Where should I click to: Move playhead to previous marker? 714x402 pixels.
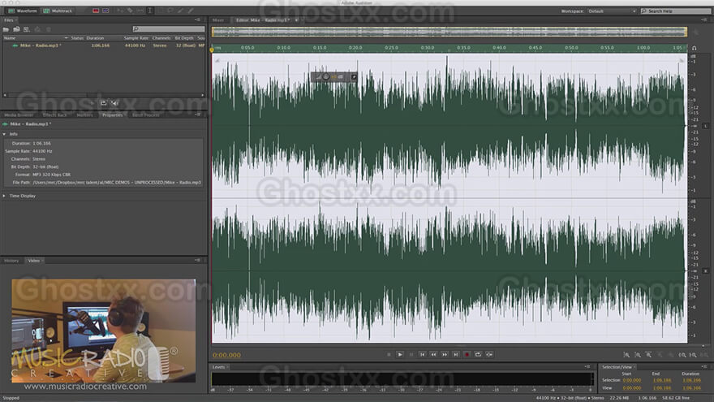(x=422, y=355)
